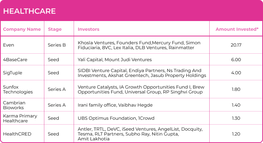
Task: Select the 6.00 amount cell
Action: click(236, 60)
